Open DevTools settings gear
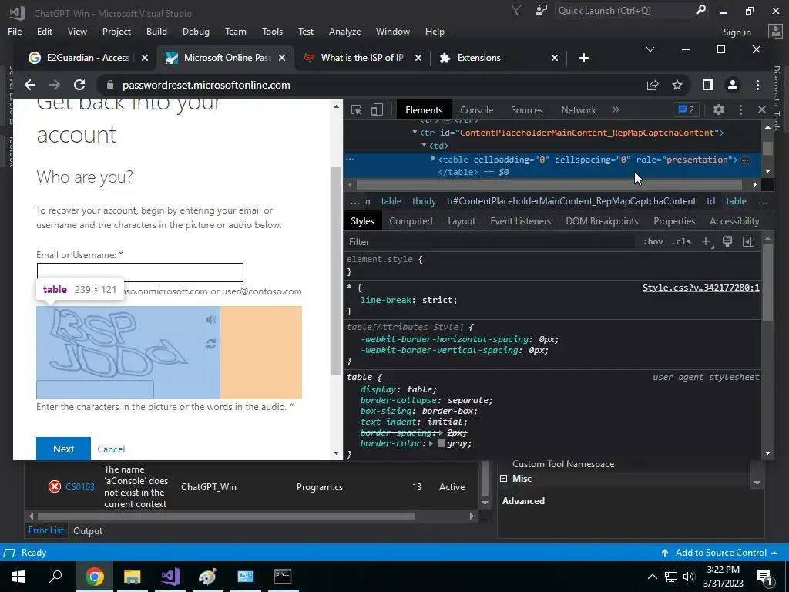Image resolution: width=789 pixels, height=592 pixels. tap(719, 109)
